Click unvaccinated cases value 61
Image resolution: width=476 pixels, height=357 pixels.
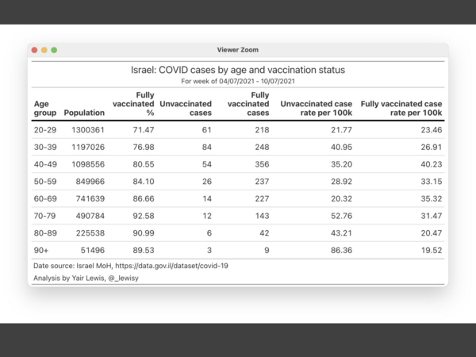pyautogui.click(x=207, y=130)
